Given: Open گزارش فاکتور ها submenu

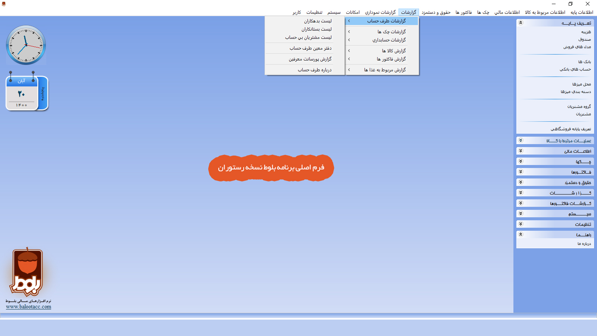Looking at the screenshot, I should click(x=391, y=59).
